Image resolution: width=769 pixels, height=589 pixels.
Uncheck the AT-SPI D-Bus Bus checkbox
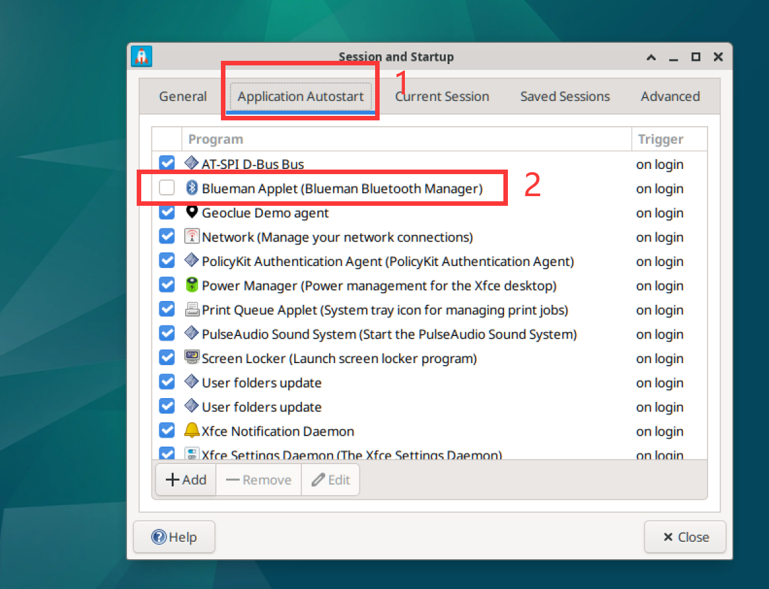coord(166,163)
